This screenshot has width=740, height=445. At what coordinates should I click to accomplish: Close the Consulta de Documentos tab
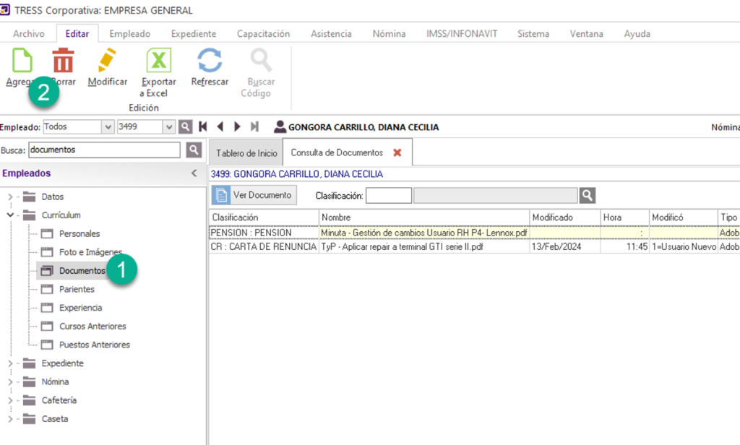click(x=397, y=153)
